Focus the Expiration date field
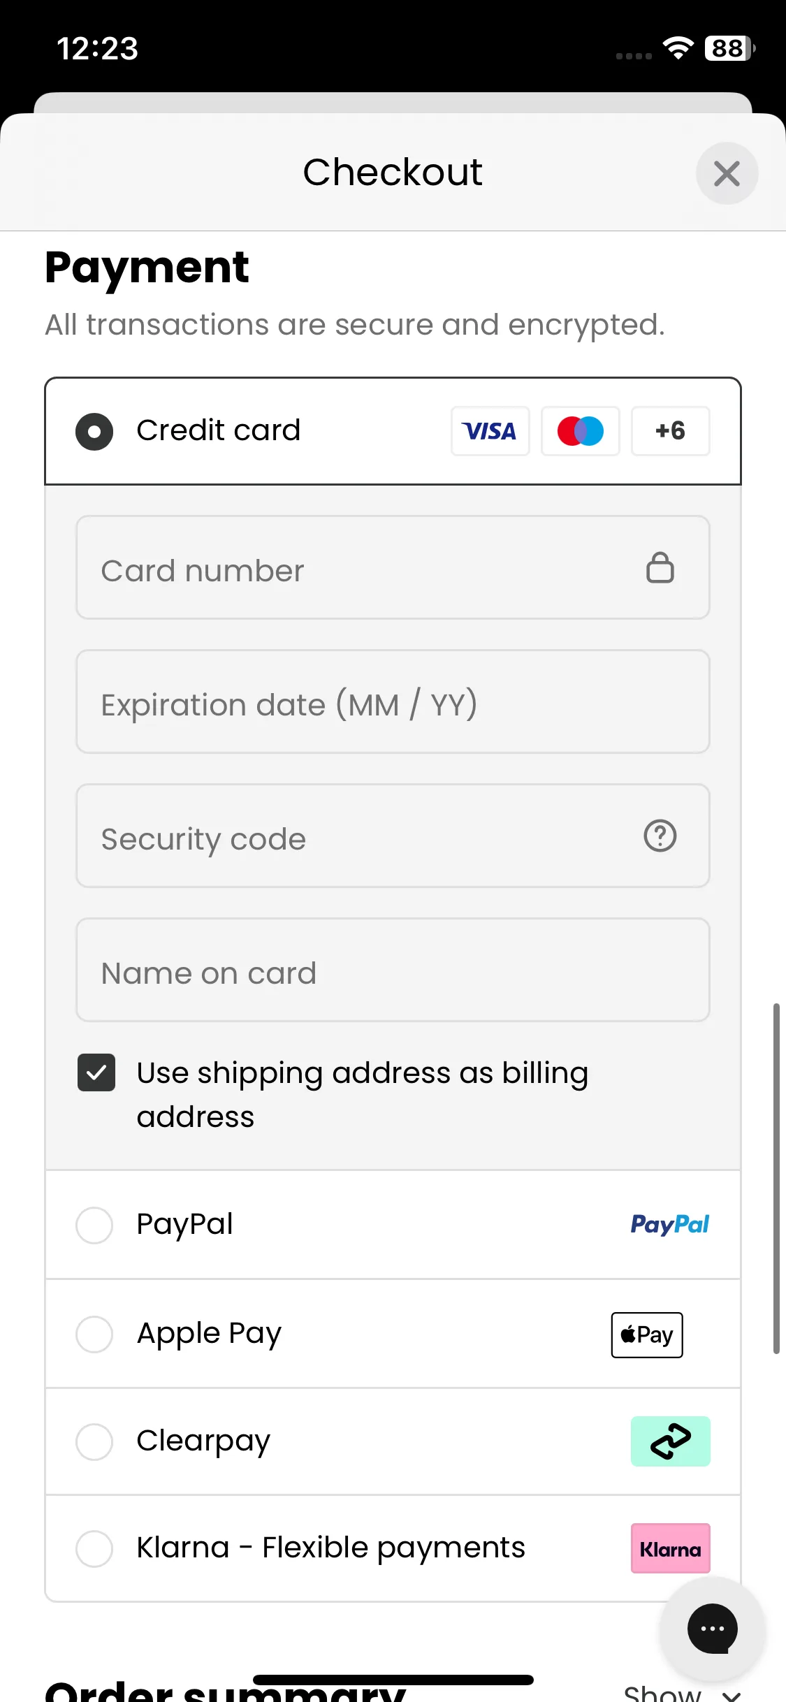Viewport: 786px width, 1702px height. coord(393,701)
